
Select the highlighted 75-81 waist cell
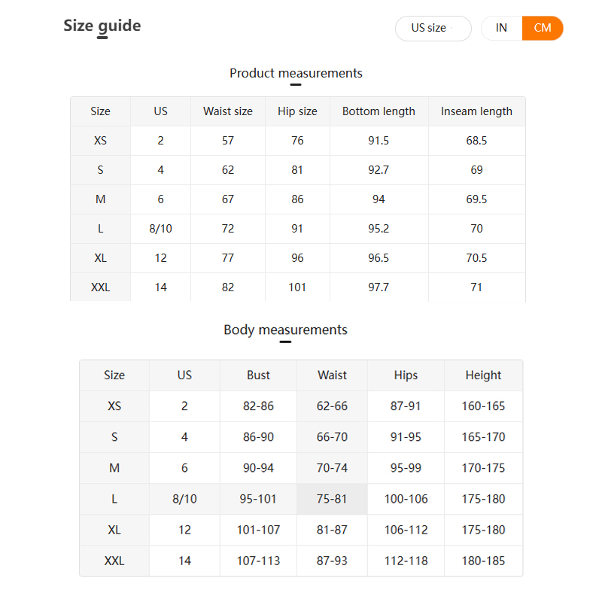pyautogui.click(x=332, y=499)
